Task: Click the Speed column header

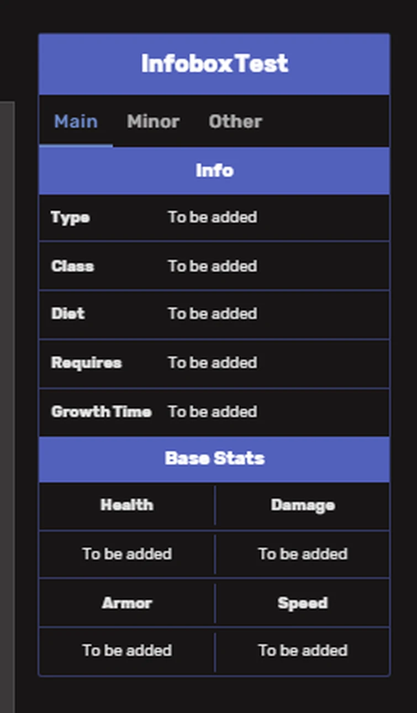Action: tap(303, 603)
